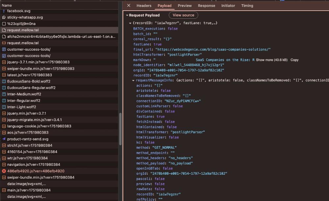Switch to the Headers tab

pyautogui.click(x=144, y=6)
